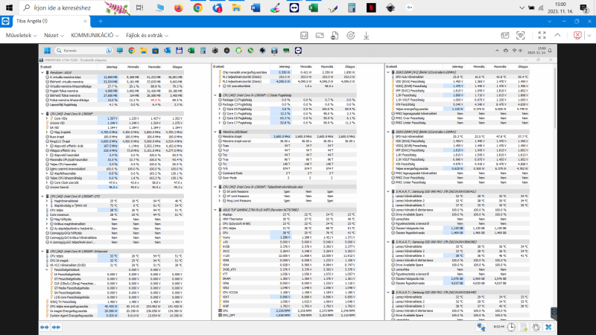Collapse the CPU Enhanced sensor group
Viewport: 596px width, 335px height.
point(42,252)
